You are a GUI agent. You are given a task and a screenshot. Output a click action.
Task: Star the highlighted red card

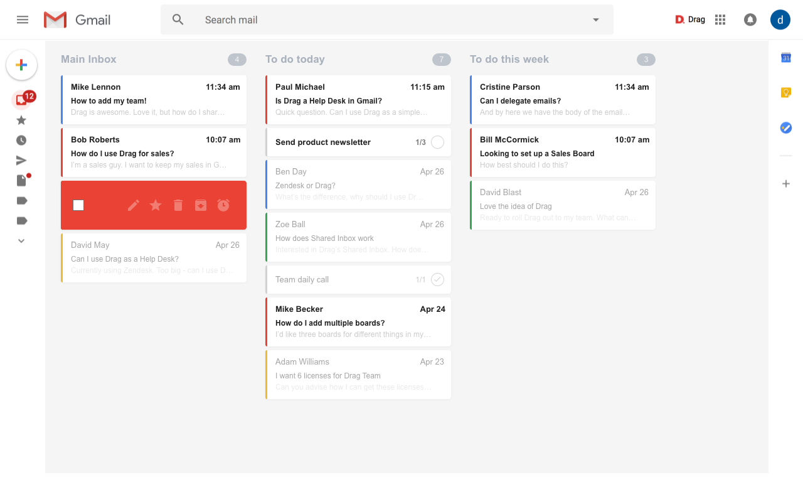click(156, 205)
